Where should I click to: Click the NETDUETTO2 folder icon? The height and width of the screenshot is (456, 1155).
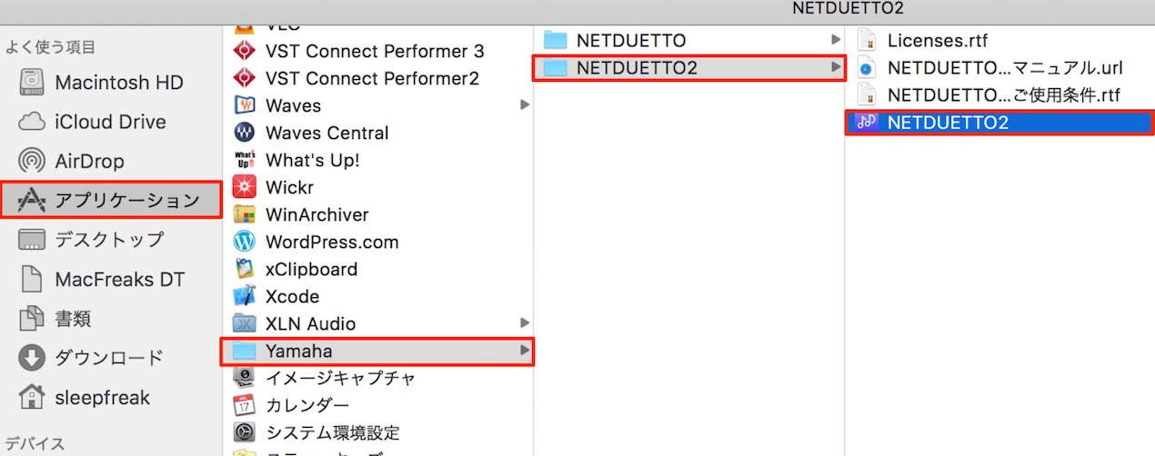pos(555,67)
